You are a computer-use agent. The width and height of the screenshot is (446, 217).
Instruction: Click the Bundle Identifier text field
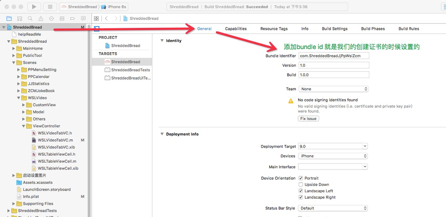(334, 56)
